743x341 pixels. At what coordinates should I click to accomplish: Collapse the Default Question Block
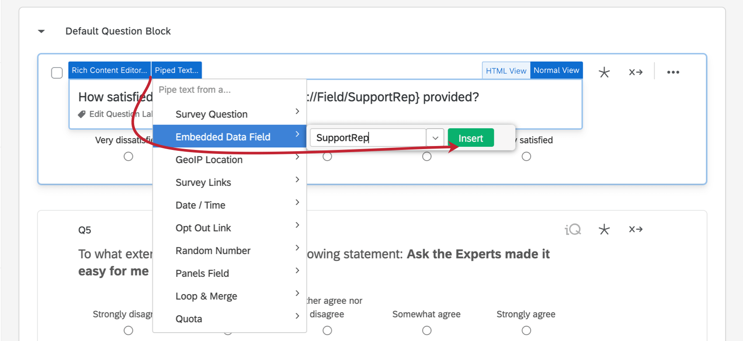pyautogui.click(x=42, y=31)
